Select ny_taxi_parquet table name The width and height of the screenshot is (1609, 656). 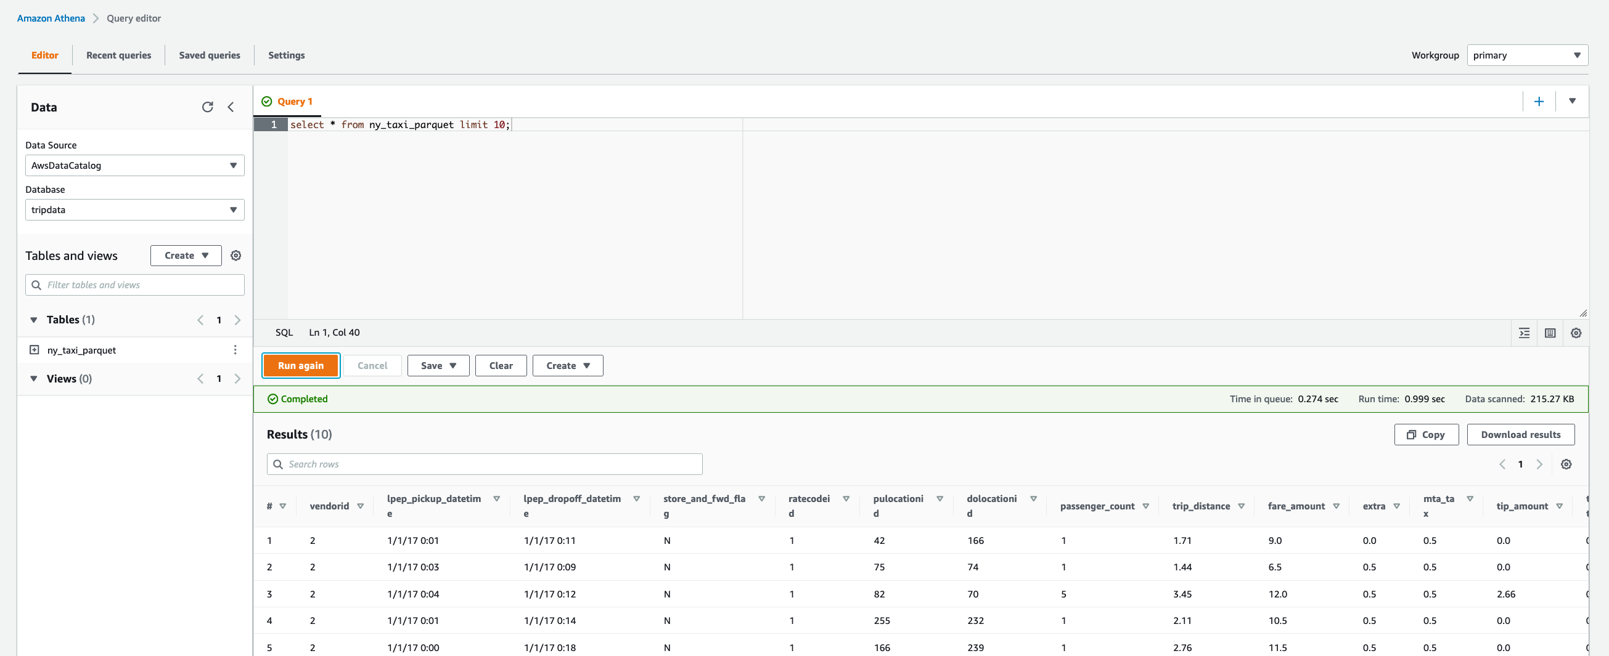click(x=82, y=349)
